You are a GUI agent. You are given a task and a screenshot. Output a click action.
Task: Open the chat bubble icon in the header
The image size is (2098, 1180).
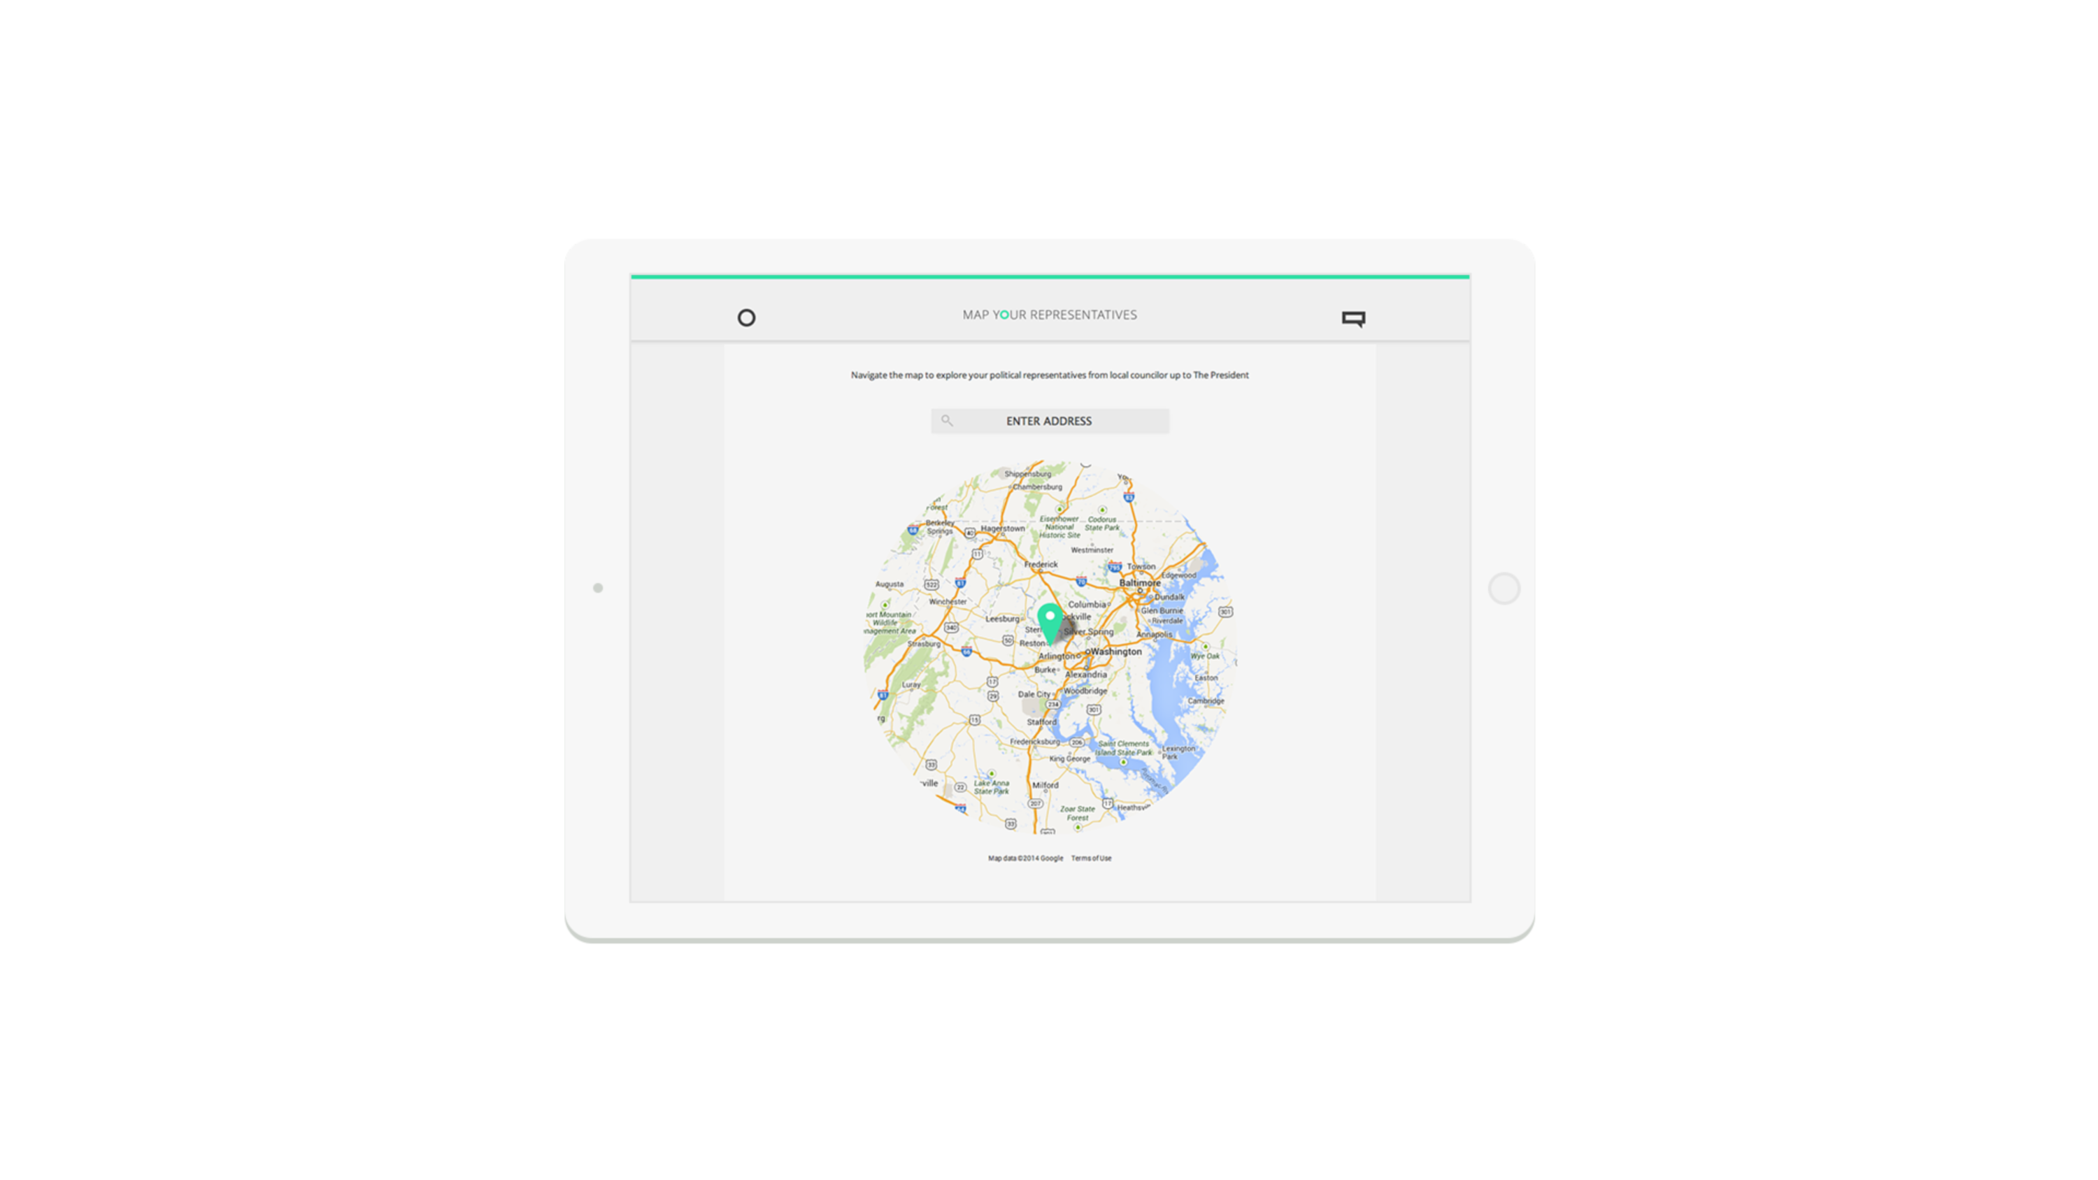coord(1353,318)
